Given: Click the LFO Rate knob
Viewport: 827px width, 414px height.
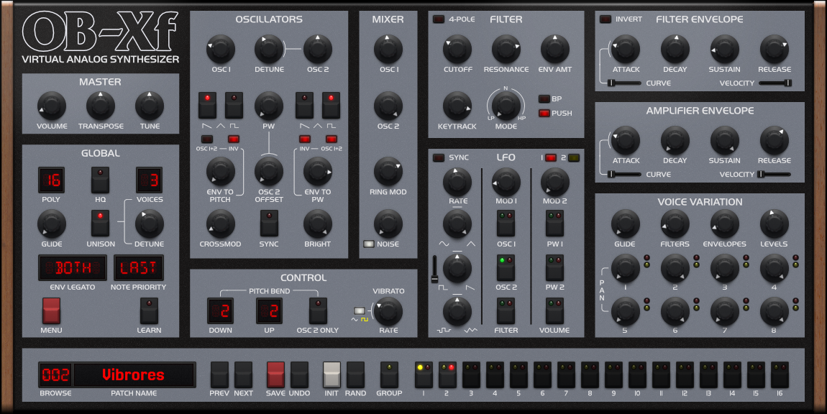Looking at the screenshot, I should [x=457, y=181].
